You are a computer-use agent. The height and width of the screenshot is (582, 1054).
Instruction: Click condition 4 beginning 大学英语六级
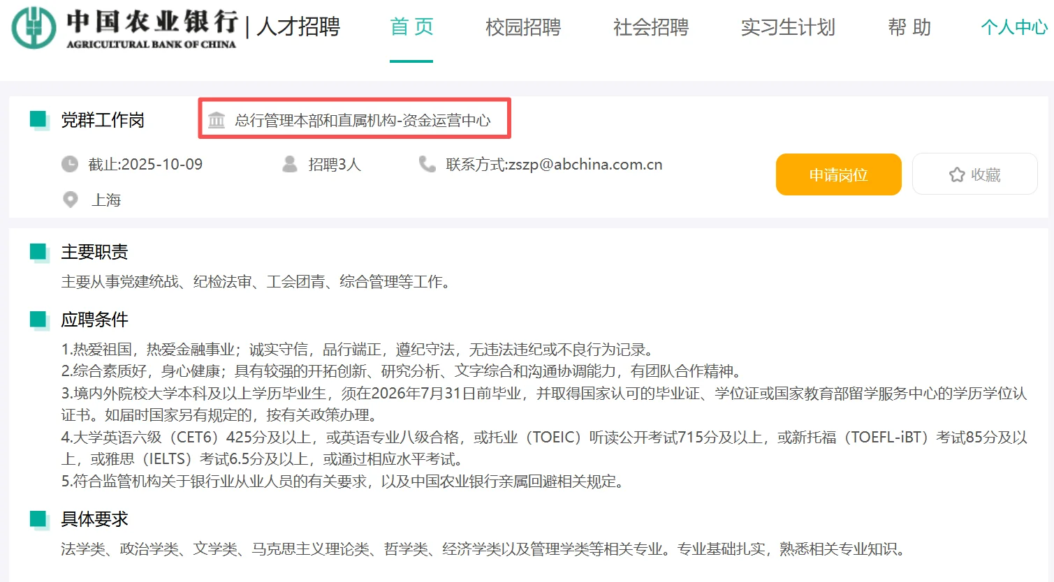point(544,448)
